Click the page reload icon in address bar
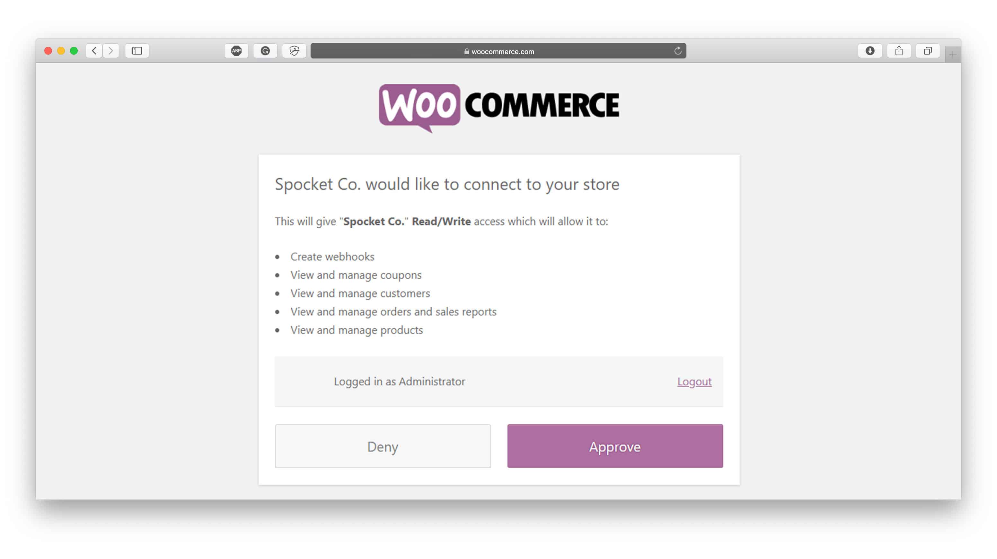 pos(678,51)
